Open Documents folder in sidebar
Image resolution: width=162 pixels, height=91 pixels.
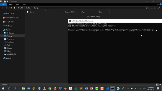[10, 39]
